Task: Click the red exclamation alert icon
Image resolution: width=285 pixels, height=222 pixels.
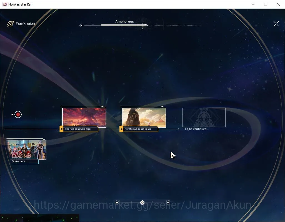Action: pyautogui.click(x=18, y=115)
